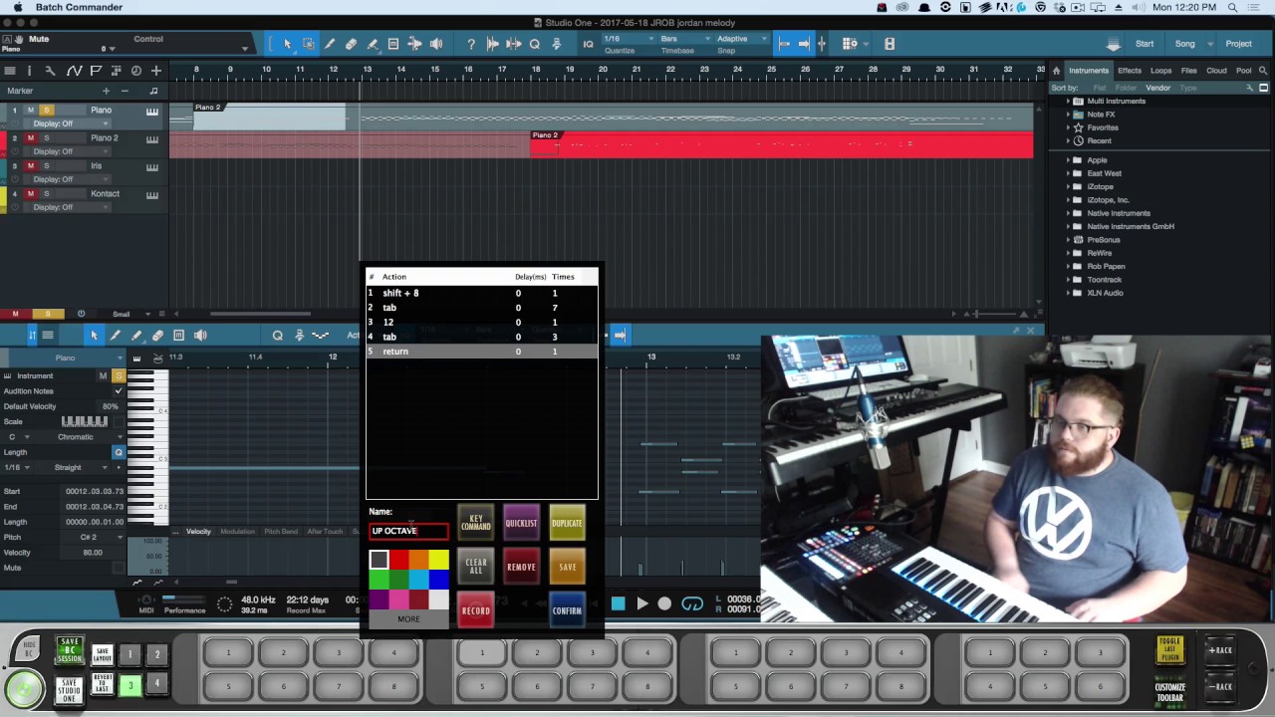Image resolution: width=1275 pixels, height=717 pixels.
Task: Solo the Kontakt track
Action: click(46, 194)
